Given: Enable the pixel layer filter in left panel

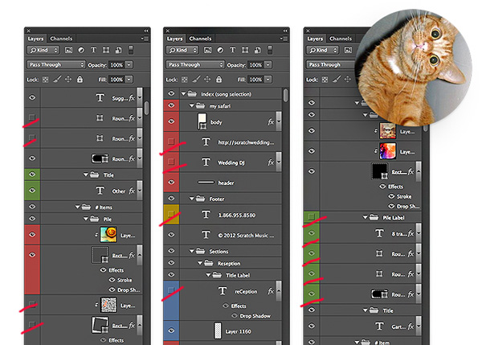Looking at the screenshot, I should point(70,50).
